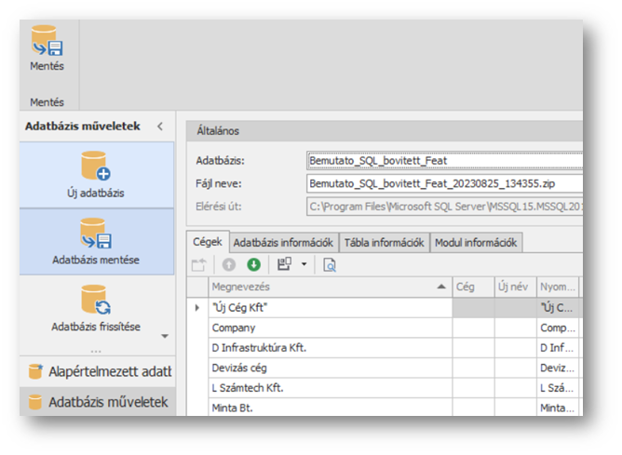
Task: Click the layout selection toolbar icon
Action: pos(284,265)
